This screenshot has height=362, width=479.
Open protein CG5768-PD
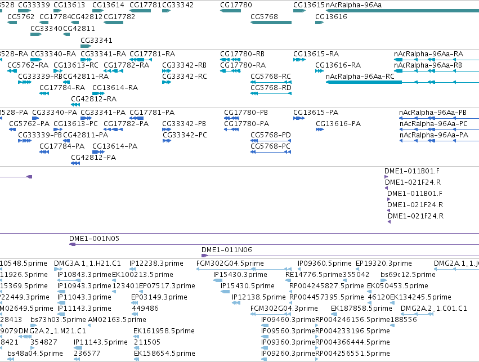coord(271,135)
